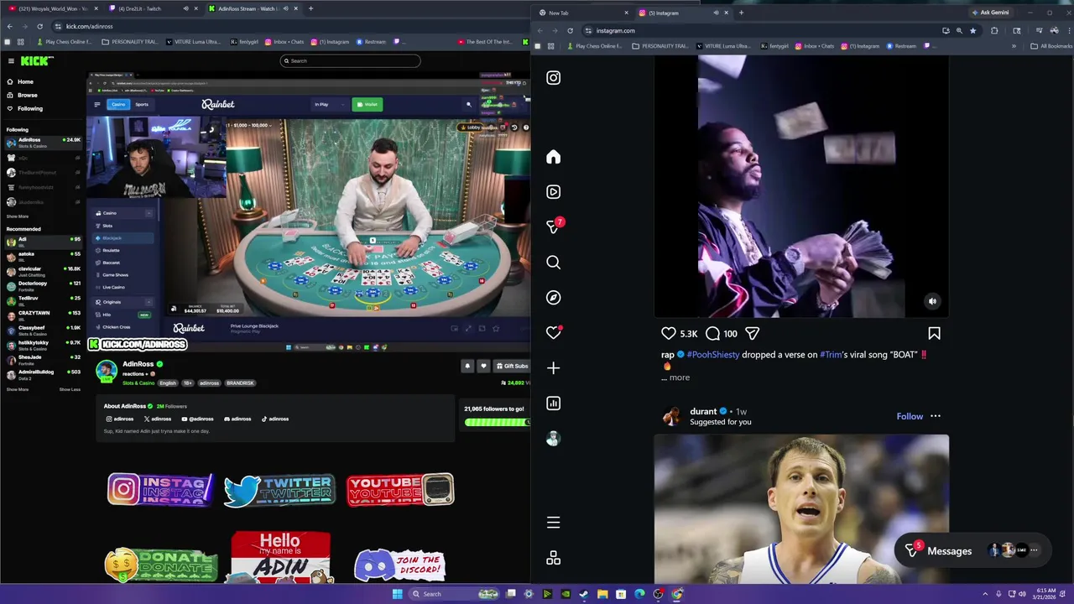
Task: Open the YouTube banner on Kick page
Action: [400, 490]
